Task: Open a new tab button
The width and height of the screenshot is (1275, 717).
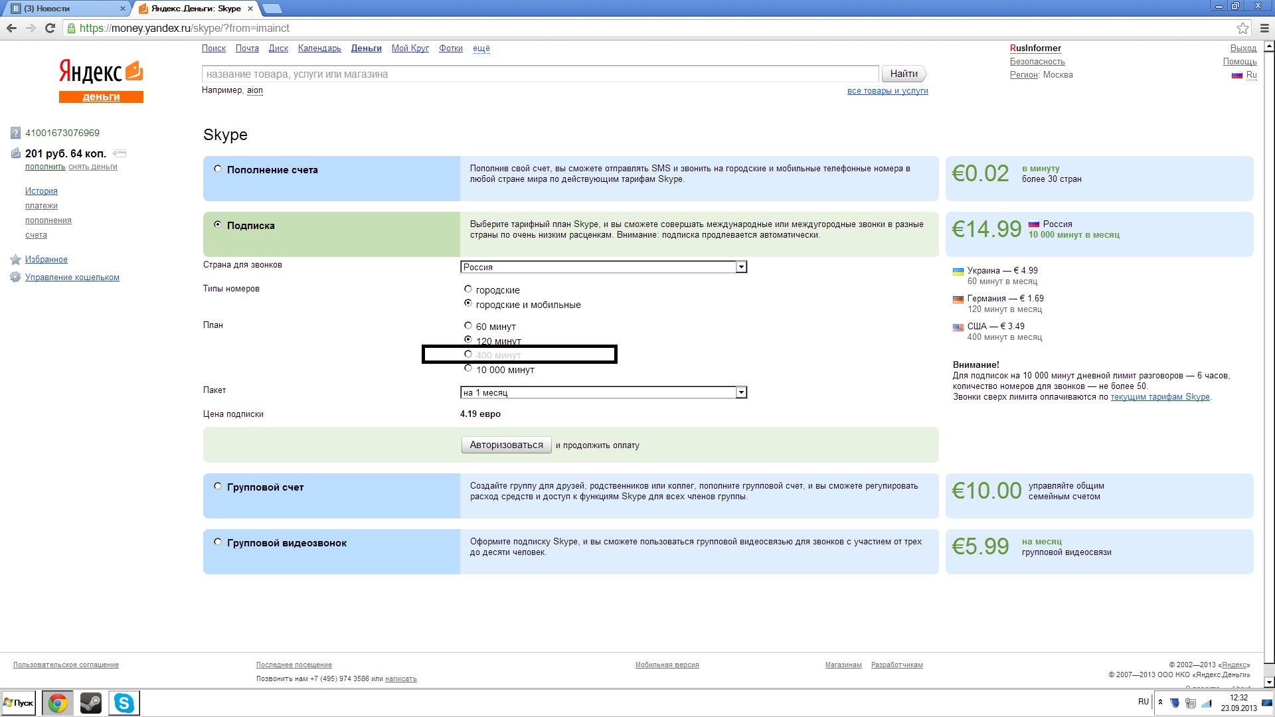Action: 272,9
